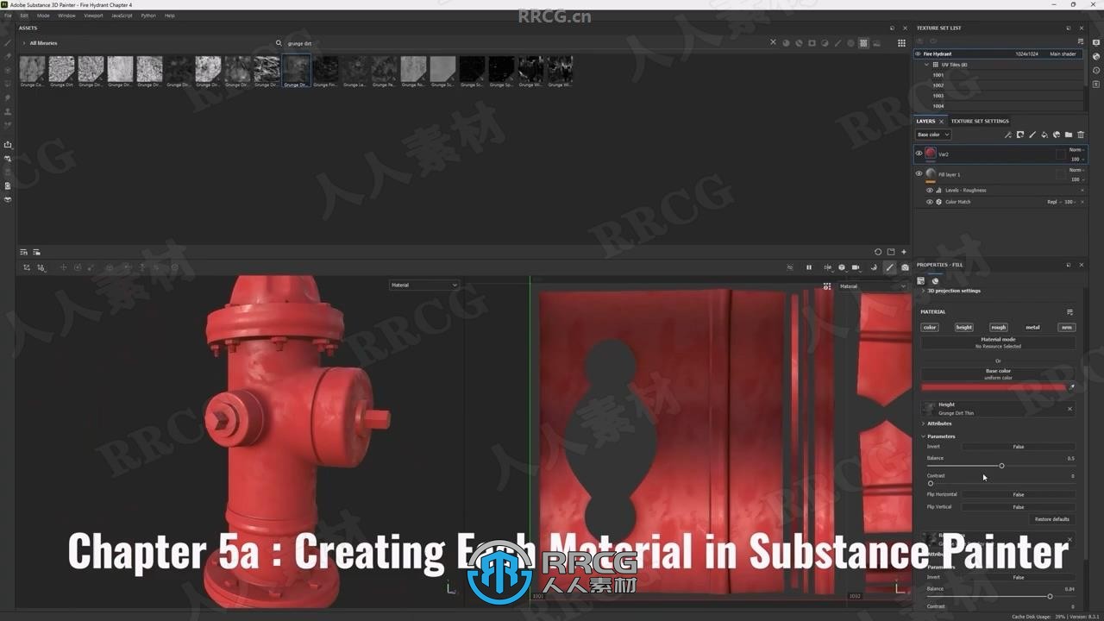The width and height of the screenshot is (1104, 621).
Task: Remove the Grunge Dirt Thin height resource
Action: 1070,409
